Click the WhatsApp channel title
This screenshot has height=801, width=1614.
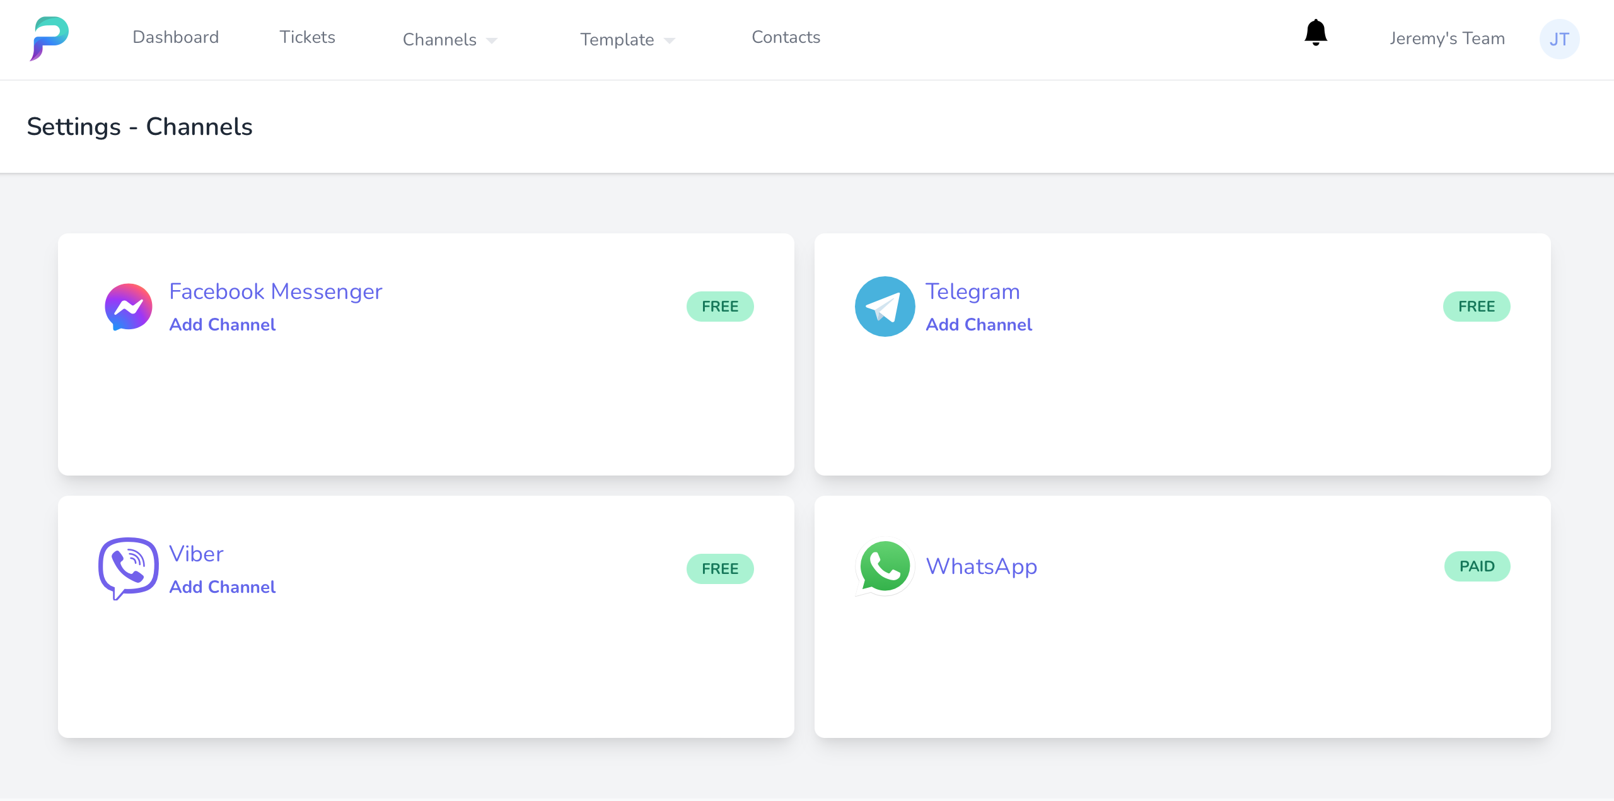pos(981,566)
